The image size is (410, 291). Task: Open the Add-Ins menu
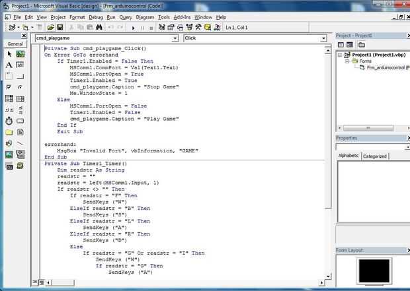[x=182, y=17]
